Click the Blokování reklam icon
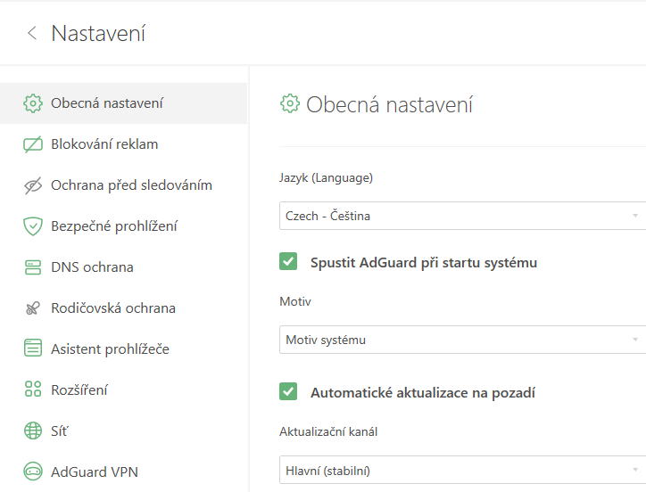The image size is (646, 492). [x=33, y=144]
